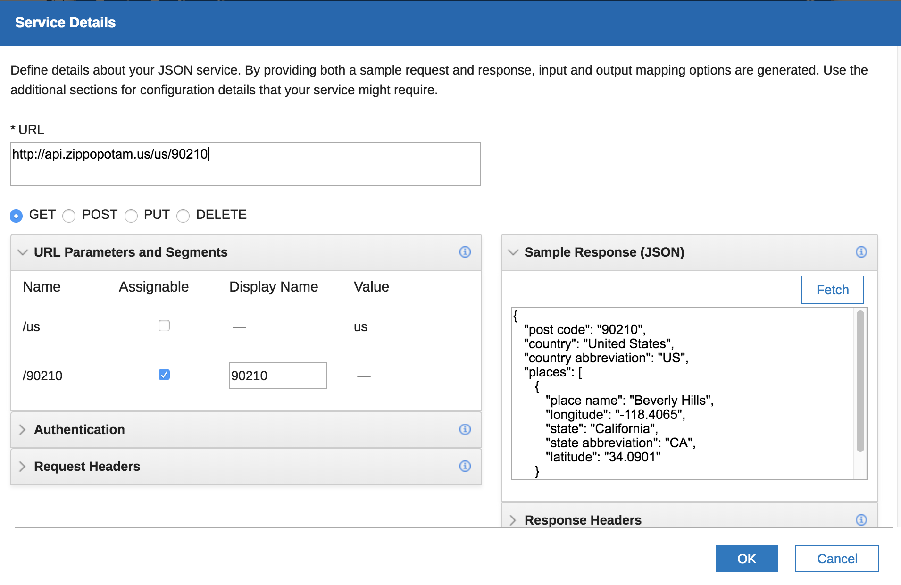Screen dimensions: 901x585
Task: Click into the URL input field
Action: point(246,164)
